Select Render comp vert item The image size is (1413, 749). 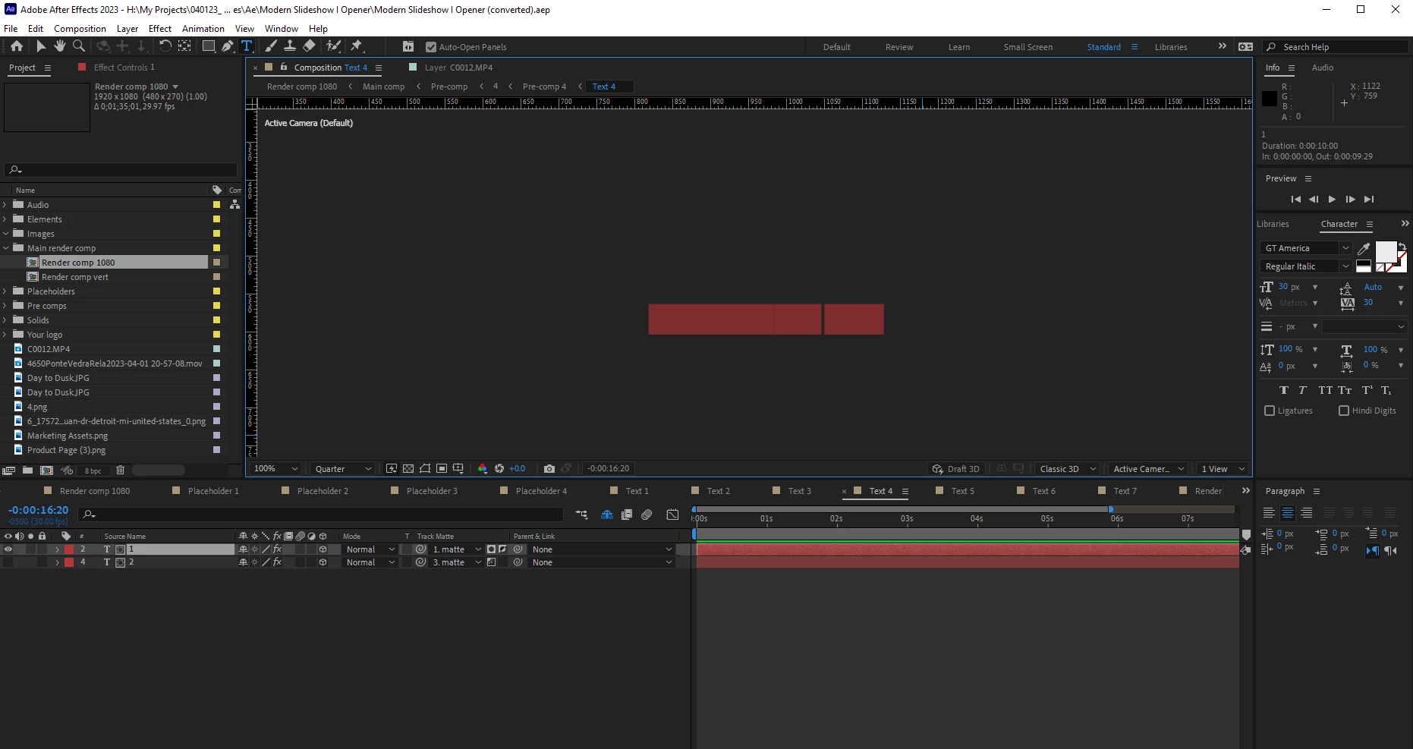click(x=74, y=277)
